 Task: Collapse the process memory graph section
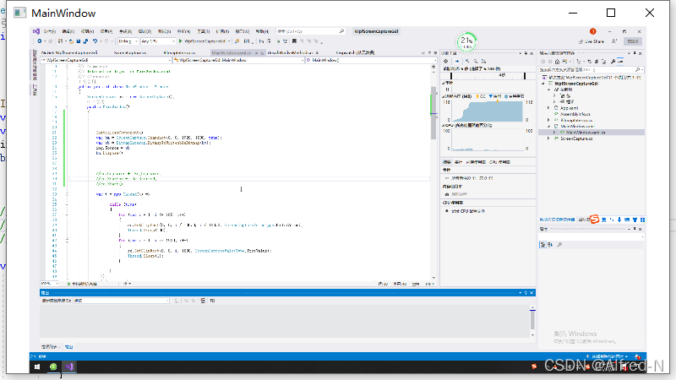[443, 96]
